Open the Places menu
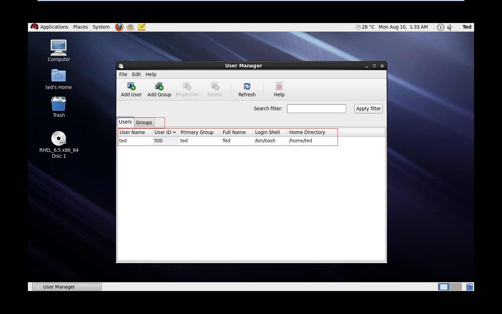This screenshot has height=314, width=502. point(81,27)
